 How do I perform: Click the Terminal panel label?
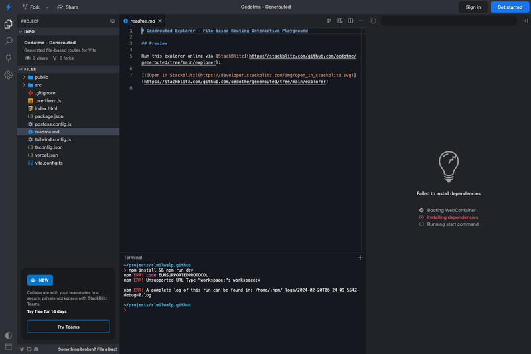pos(133,258)
